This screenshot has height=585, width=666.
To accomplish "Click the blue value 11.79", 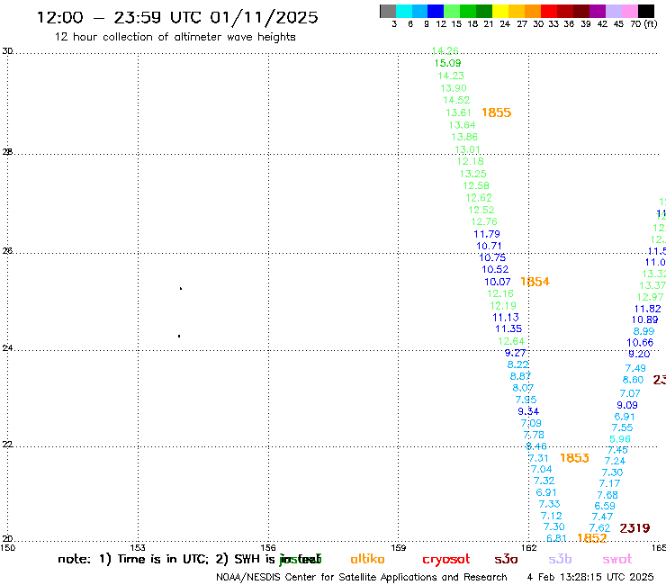I will click(487, 234).
